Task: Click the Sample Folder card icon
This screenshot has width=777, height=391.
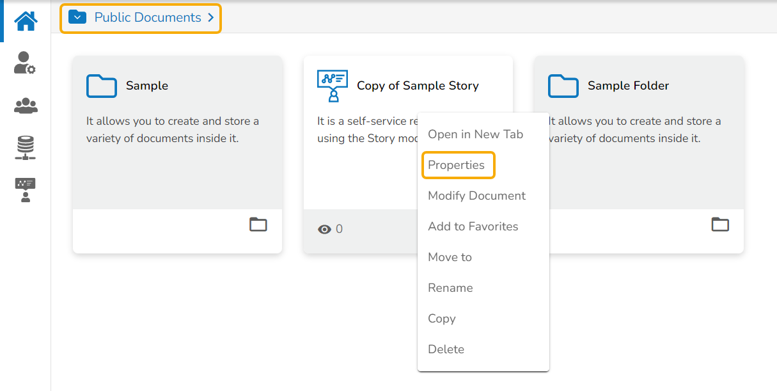Action: click(563, 86)
